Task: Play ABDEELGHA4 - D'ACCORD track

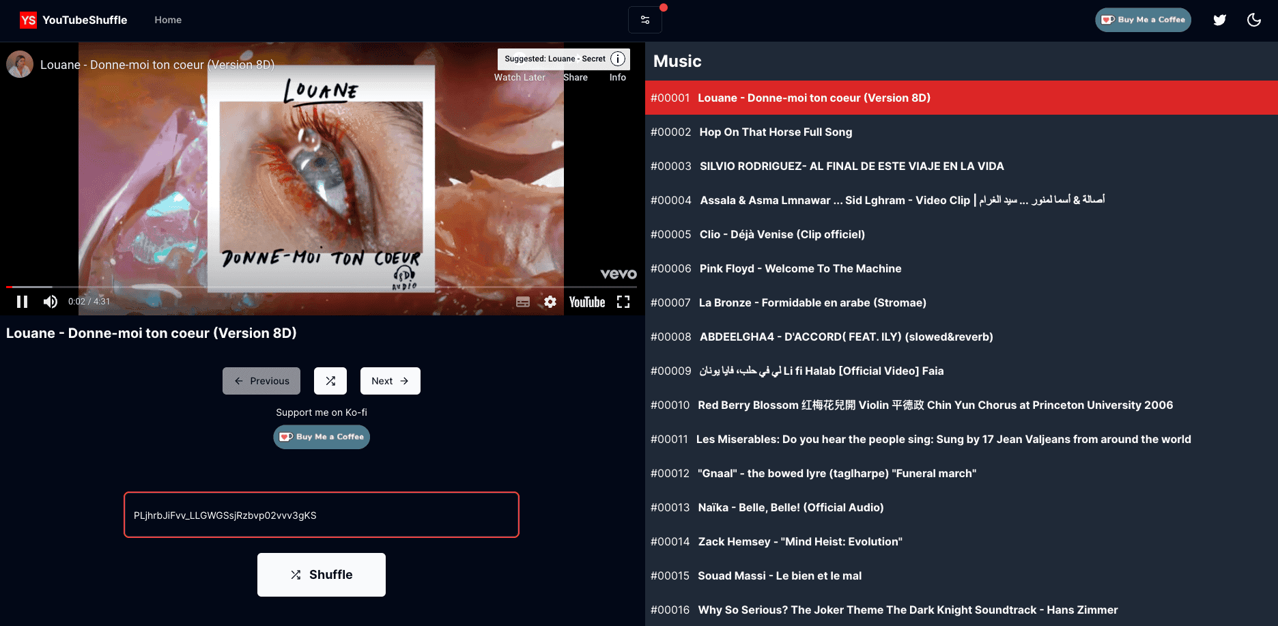Action: click(961, 337)
